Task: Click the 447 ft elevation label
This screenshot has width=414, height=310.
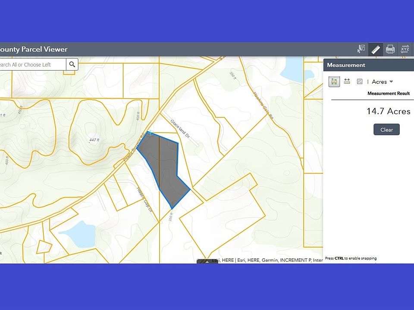Action: [x=94, y=140]
